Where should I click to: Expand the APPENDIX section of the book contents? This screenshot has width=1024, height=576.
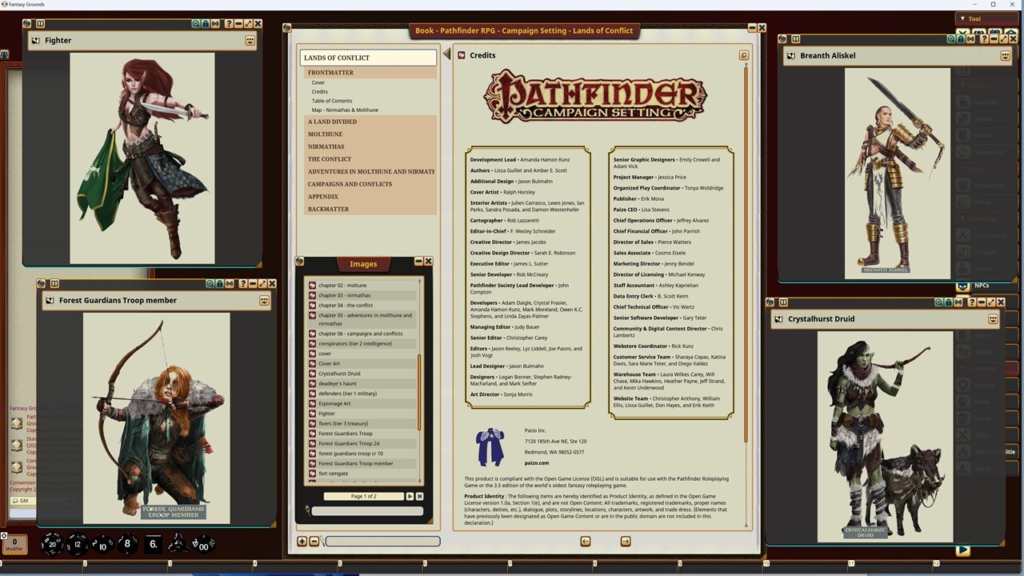pos(322,196)
